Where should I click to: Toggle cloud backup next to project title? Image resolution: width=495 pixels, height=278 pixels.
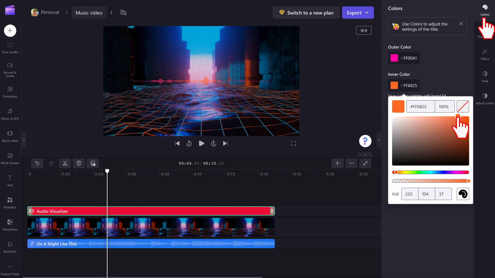[123, 12]
